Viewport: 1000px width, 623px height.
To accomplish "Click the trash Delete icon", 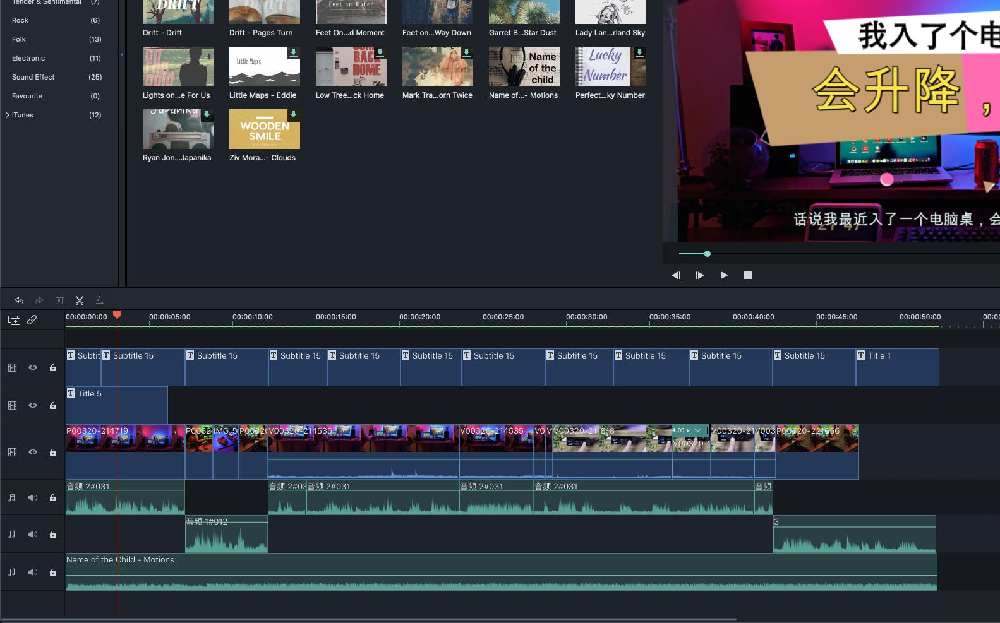I will (x=59, y=300).
